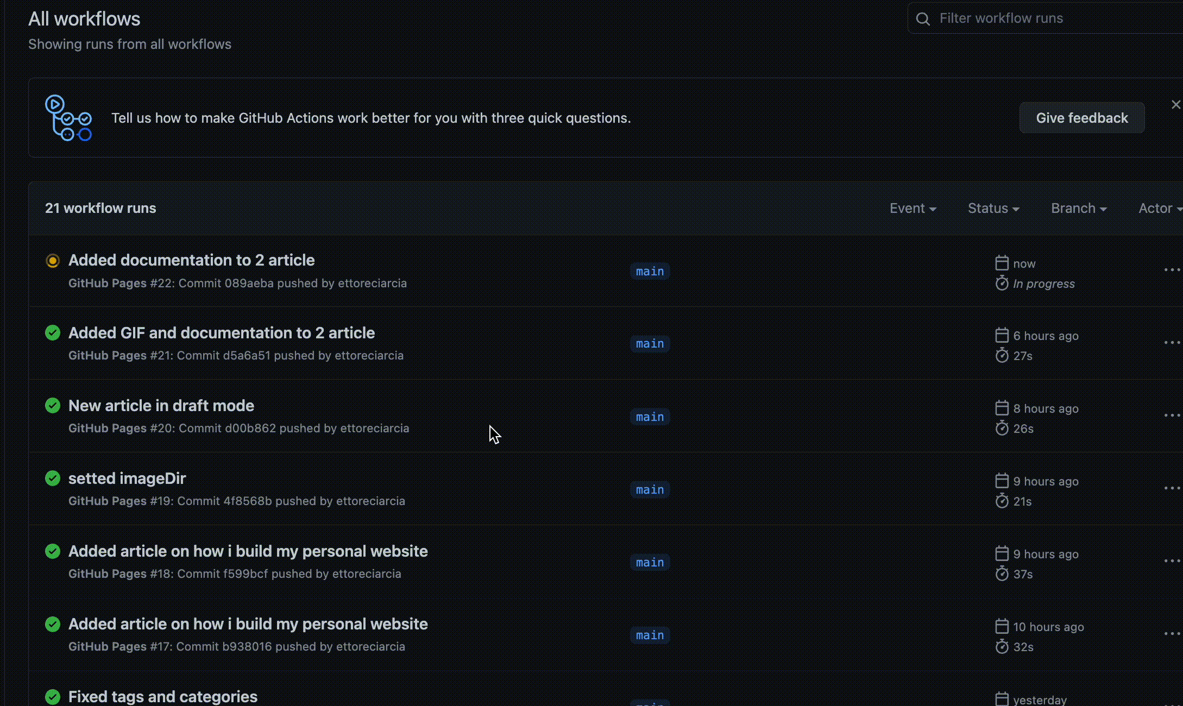This screenshot has height=706, width=1183.
Task: Click stopwatch icon next to '27s'
Action: coord(1002,355)
